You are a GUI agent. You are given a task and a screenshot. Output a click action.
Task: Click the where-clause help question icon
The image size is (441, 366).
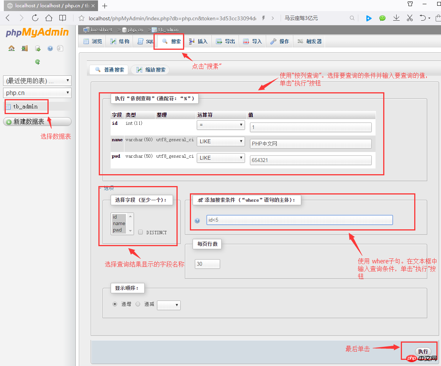pos(197,221)
